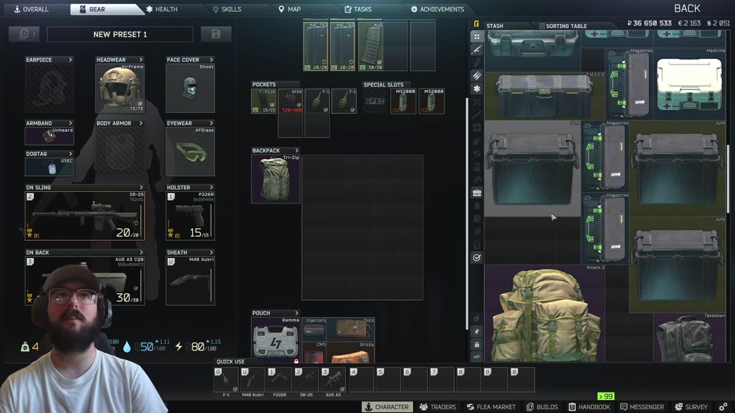Open the HANDBOOK
735x413 pixels.
(x=589, y=407)
